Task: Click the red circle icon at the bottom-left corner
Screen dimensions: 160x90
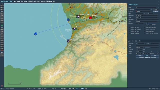Action: 2,86
